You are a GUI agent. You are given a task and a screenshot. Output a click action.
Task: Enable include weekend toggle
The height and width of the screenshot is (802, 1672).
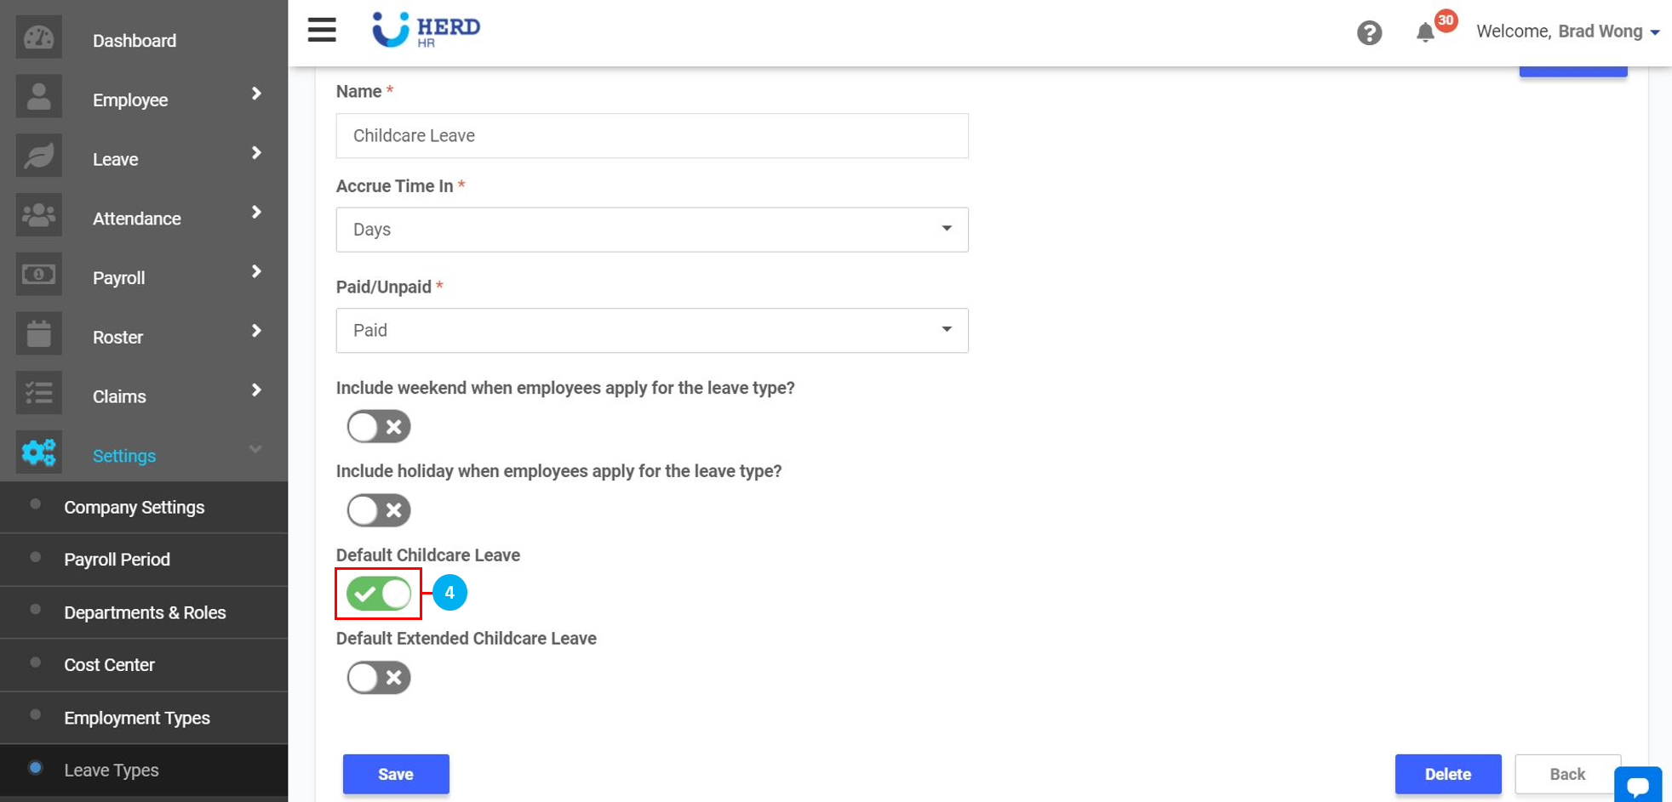tap(379, 427)
